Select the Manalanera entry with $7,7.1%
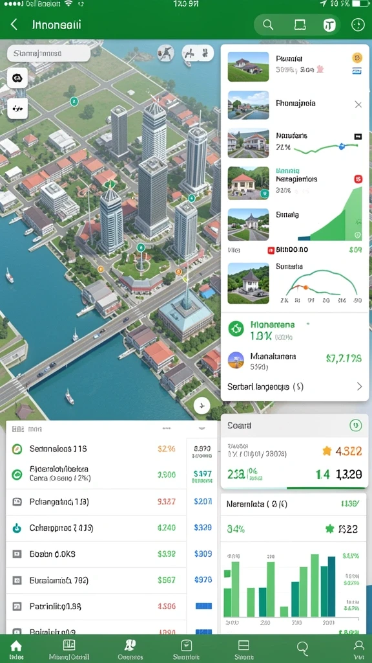This screenshot has height=663, width=372. tap(294, 360)
